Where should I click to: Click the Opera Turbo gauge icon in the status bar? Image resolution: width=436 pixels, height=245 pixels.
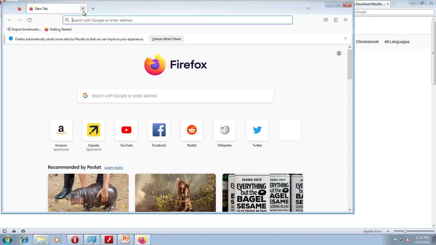pyautogui.click(x=23, y=231)
